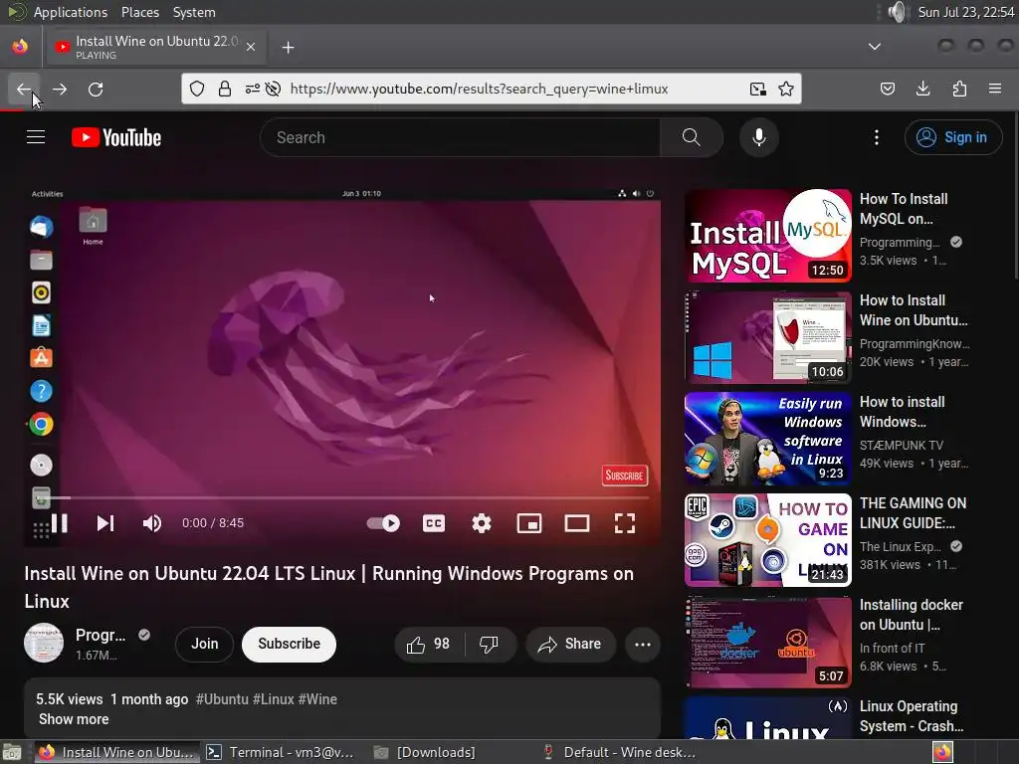1019x764 pixels.
Task: Open the ProgrammingKnowledge channel avatar
Action: [44, 644]
